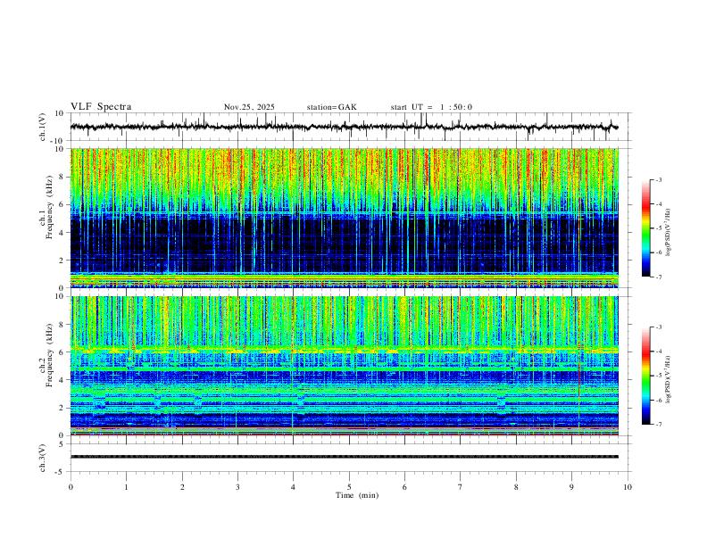The height and width of the screenshot is (546, 707).
Task: Click time axis tick label "3"
Action: 237,487
